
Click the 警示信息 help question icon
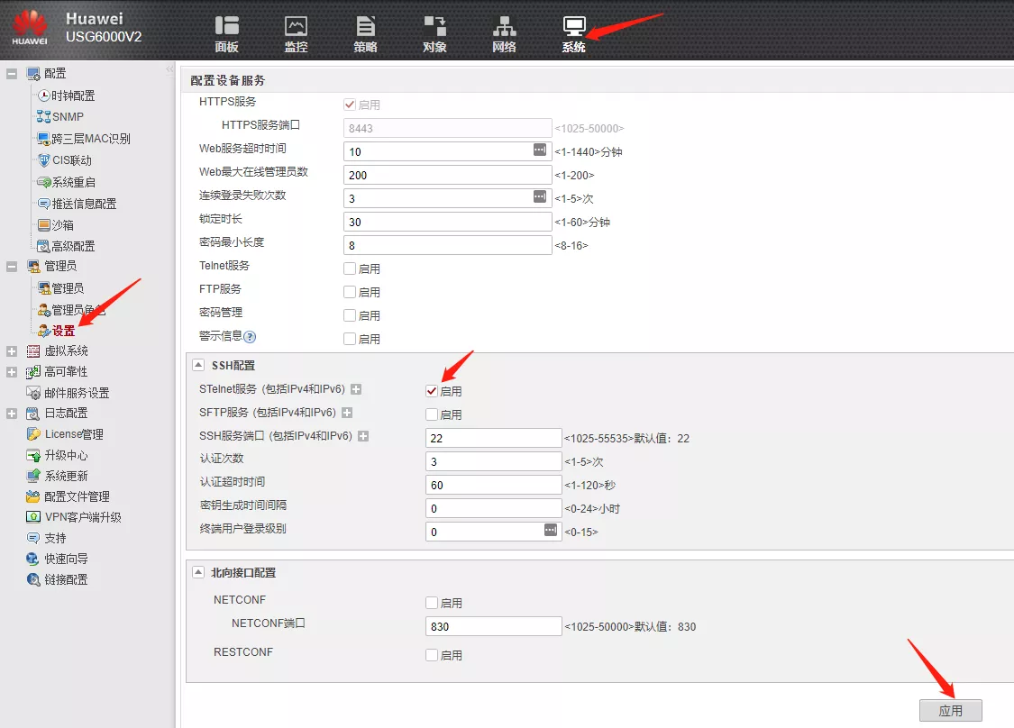250,337
